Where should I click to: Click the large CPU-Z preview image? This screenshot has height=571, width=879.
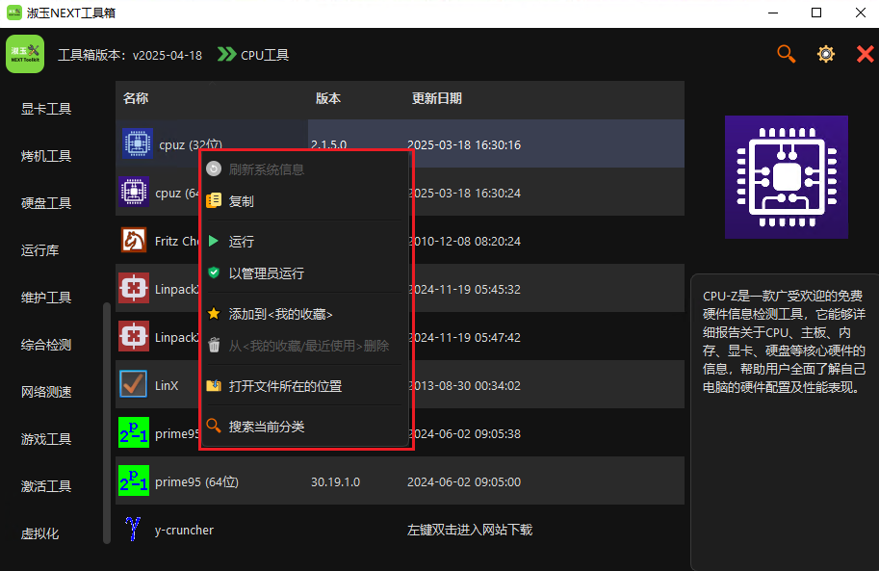786,177
